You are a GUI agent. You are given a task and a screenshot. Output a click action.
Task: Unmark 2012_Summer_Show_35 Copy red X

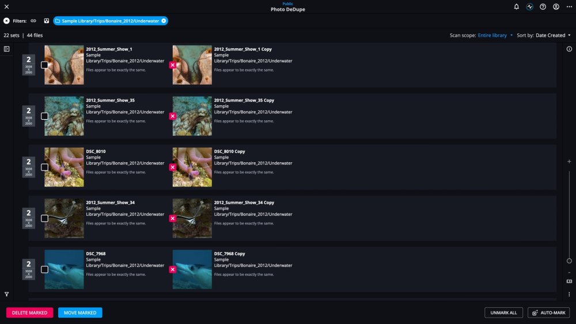(172, 116)
